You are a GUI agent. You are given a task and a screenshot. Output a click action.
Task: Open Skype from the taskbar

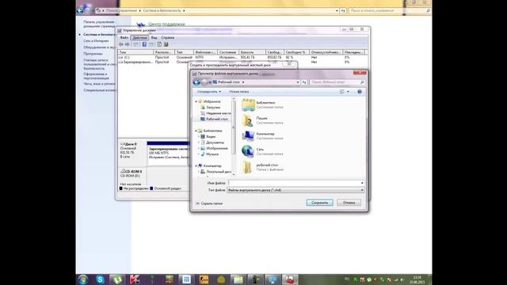point(101,279)
